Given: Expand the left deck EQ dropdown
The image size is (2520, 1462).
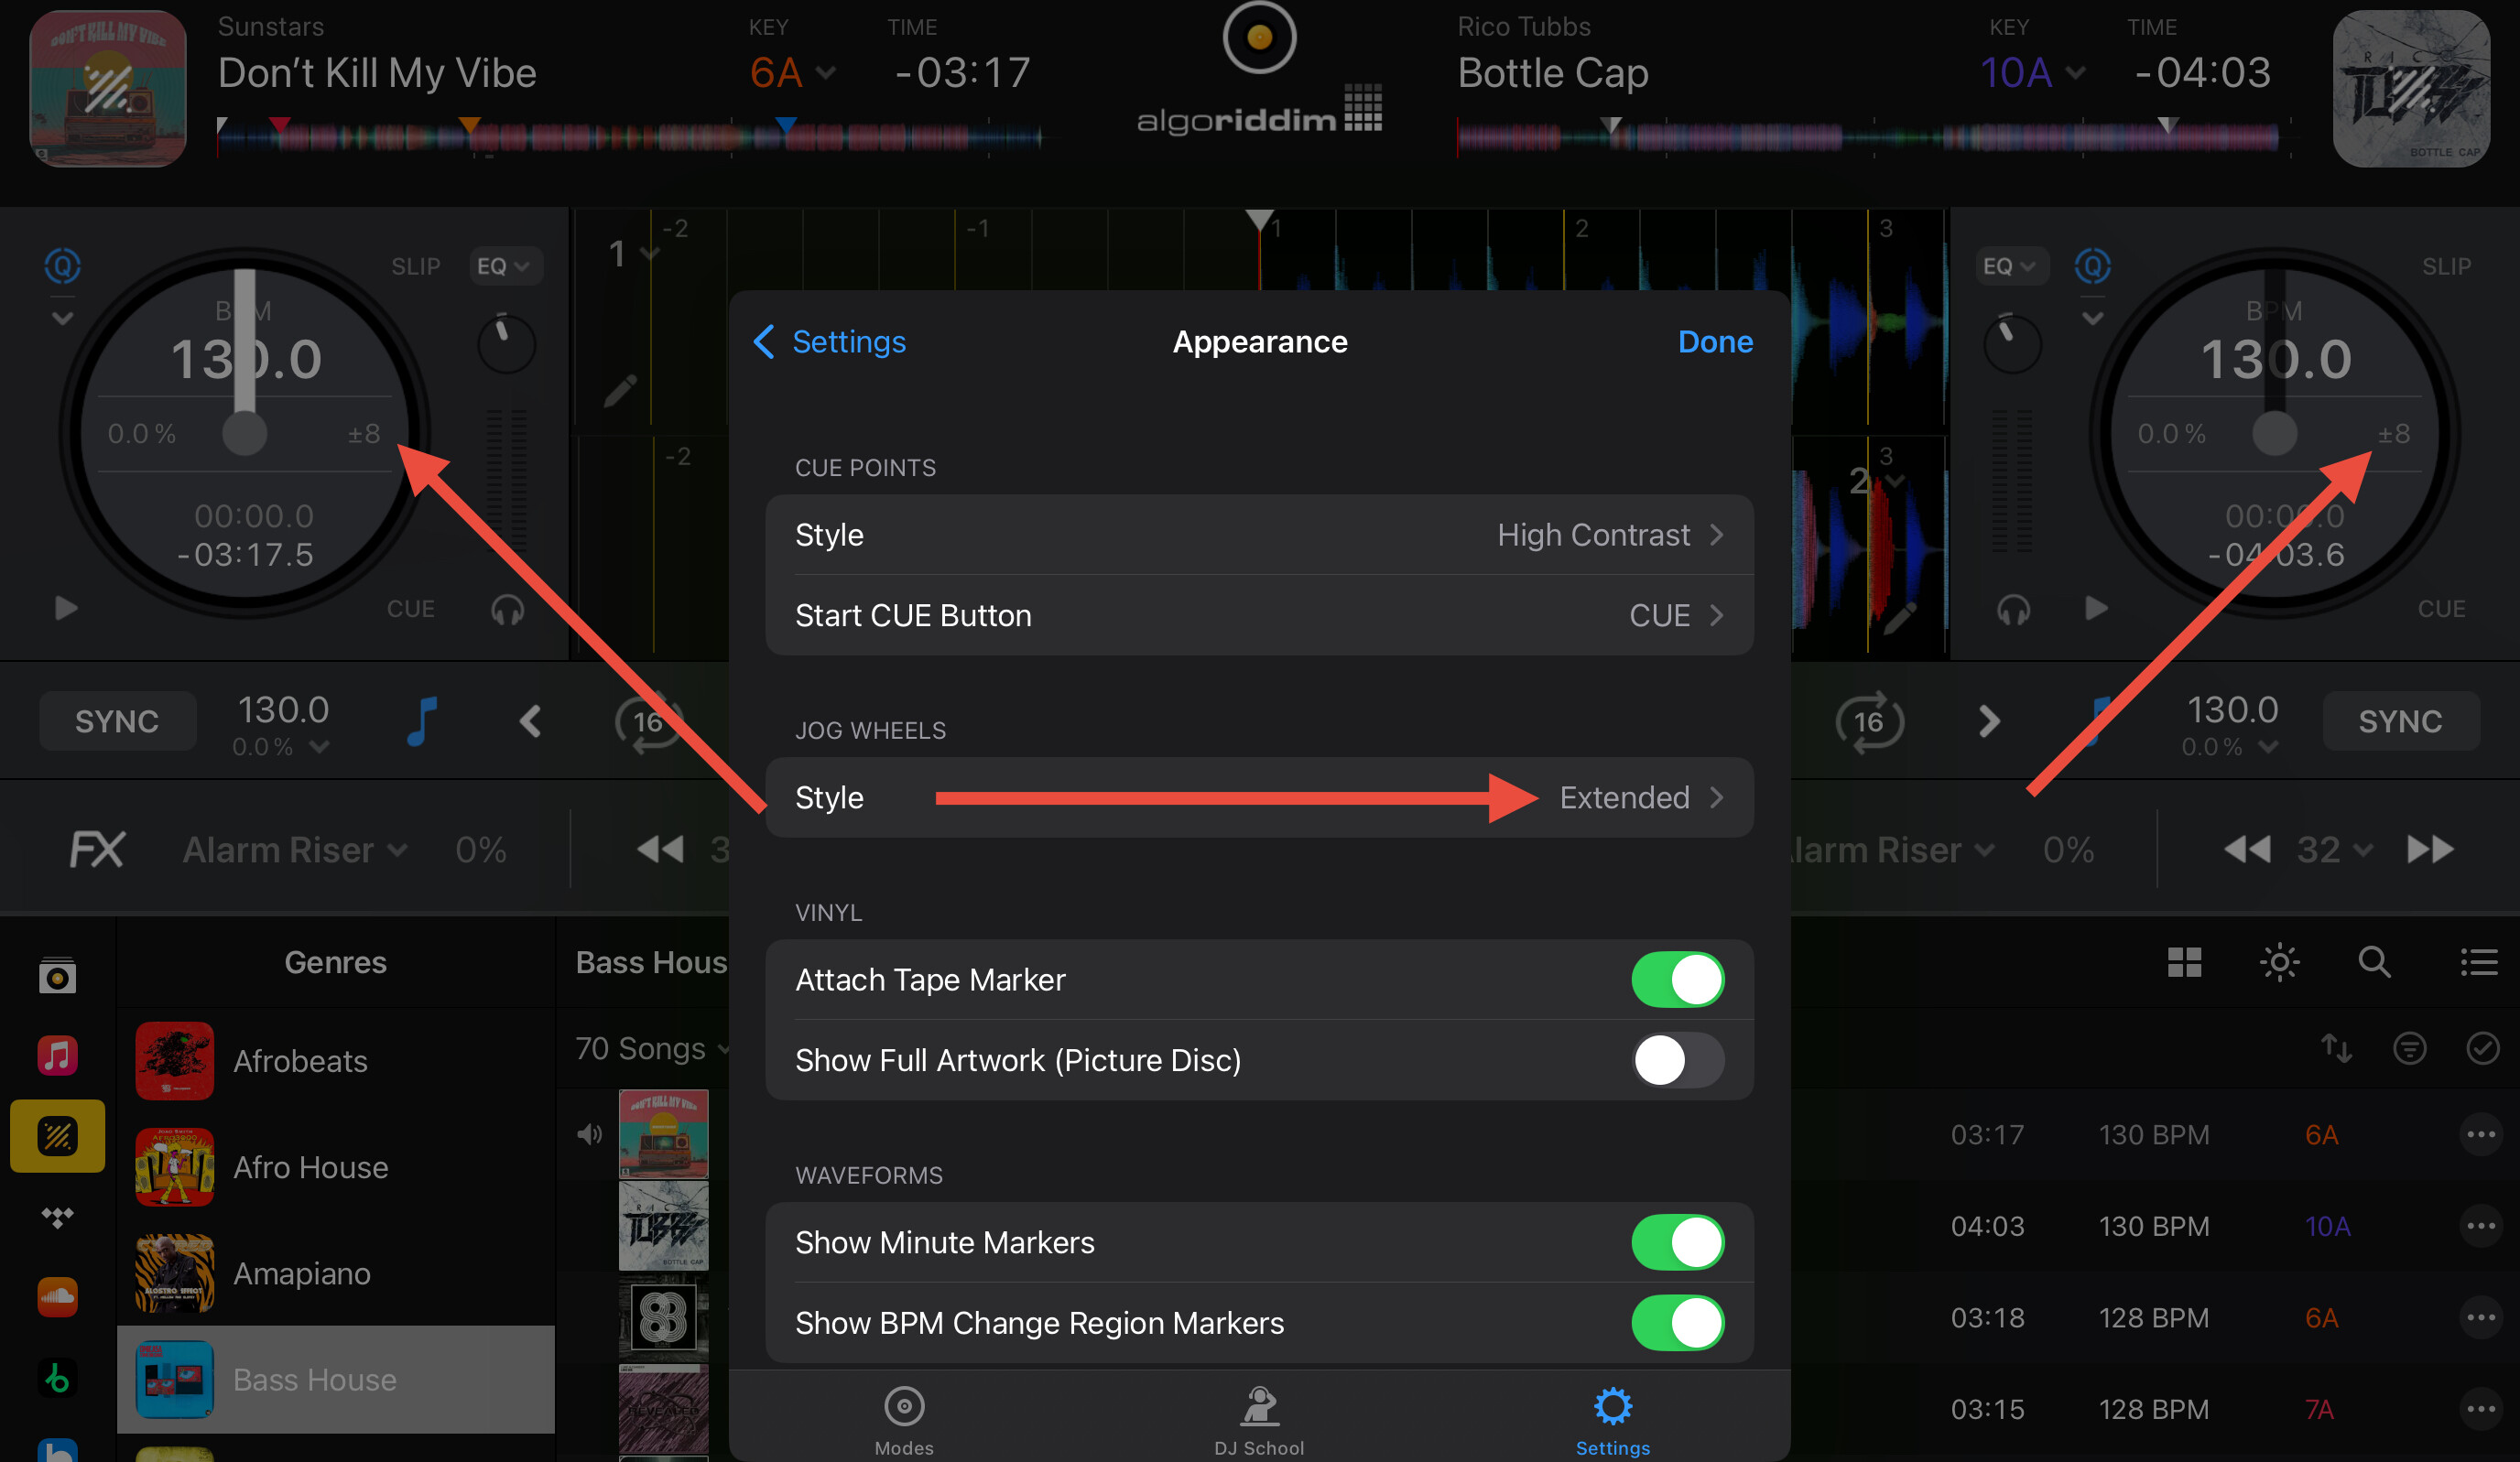Looking at the screenshot, I should [x=503, y=266].
